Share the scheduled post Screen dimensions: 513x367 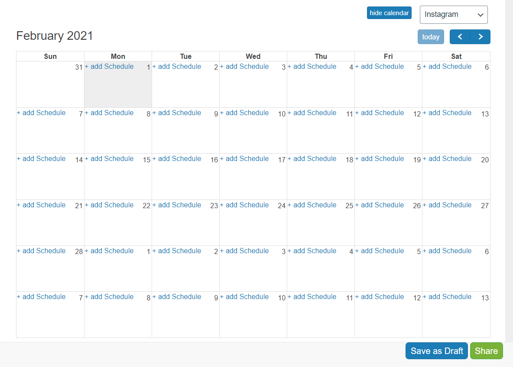[x=486, y=351]
